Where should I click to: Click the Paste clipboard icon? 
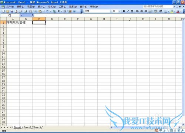pyautogui.click(x=40, y=11)
